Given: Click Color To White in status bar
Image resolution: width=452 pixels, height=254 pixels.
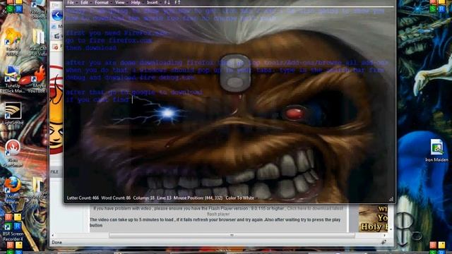Looking at the screenshot, I should [x=240, y=198].
